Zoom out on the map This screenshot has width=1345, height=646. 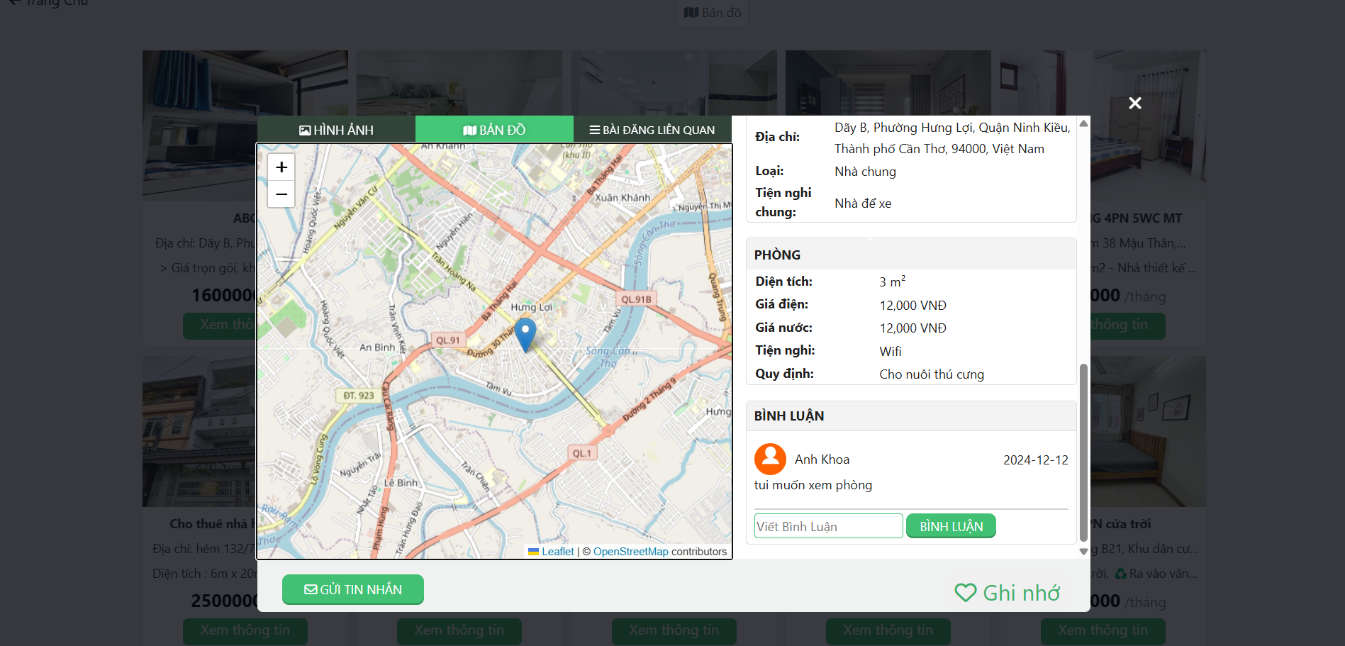pos(281,194)
